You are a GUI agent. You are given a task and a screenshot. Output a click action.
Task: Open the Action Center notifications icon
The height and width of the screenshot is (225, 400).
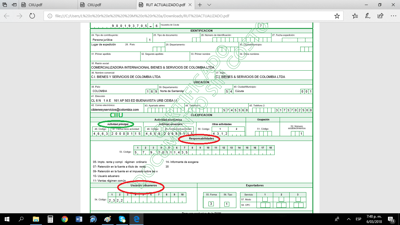pyautogui.click(x=391, y=219)
